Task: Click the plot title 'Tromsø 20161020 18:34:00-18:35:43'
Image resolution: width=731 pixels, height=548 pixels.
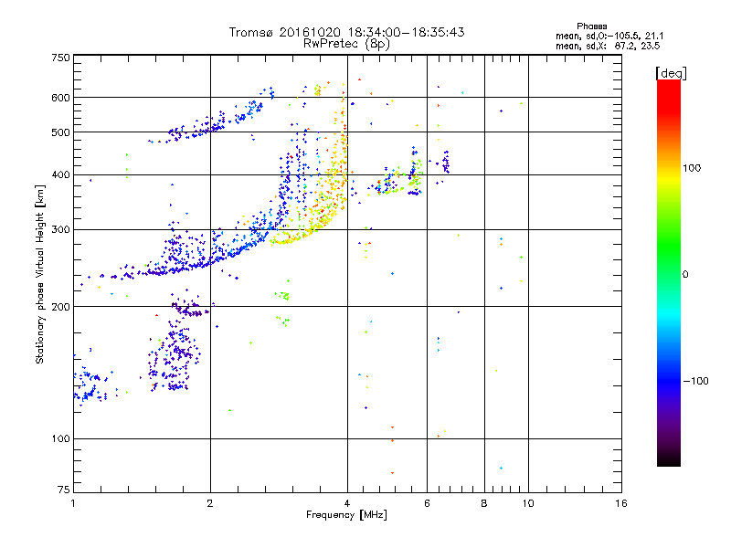Action: coord(346,32)
